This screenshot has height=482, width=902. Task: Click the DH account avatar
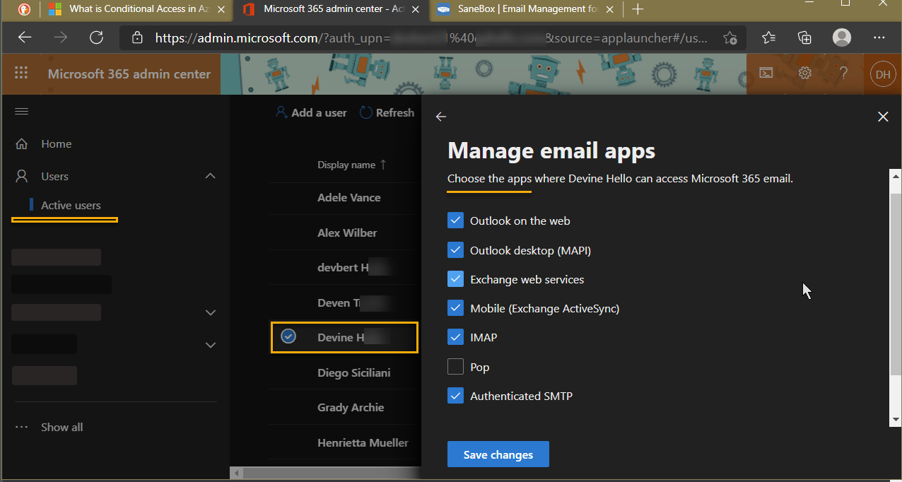pyautogui.click(x=881, y=73)
